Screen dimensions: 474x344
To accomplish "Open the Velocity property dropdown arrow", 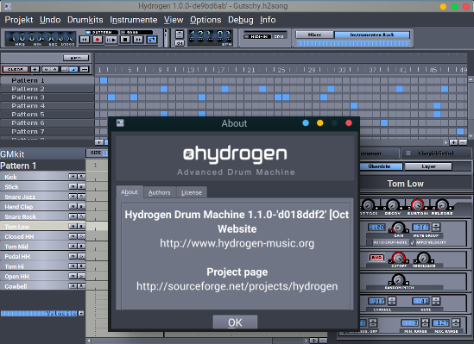I will coord(81,314).
